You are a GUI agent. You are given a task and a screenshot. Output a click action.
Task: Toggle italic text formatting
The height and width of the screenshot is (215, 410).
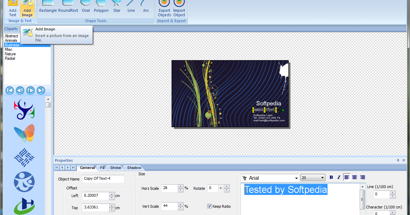[x=339, y=177]
